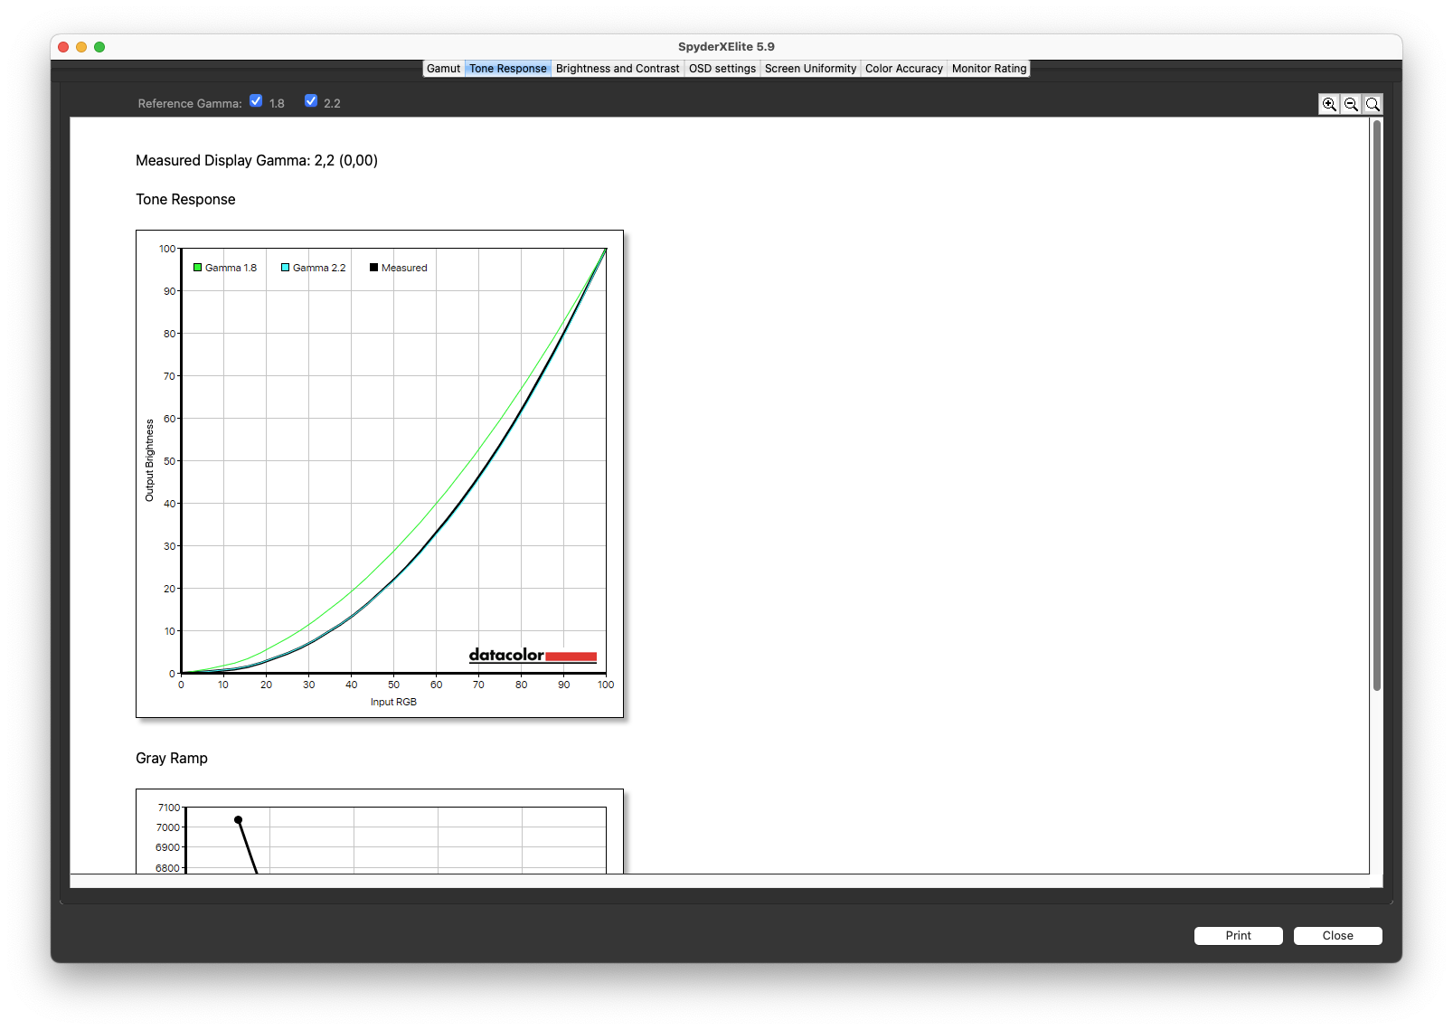Click the green Gamma 1.8 legend swatch

(197, 268)
